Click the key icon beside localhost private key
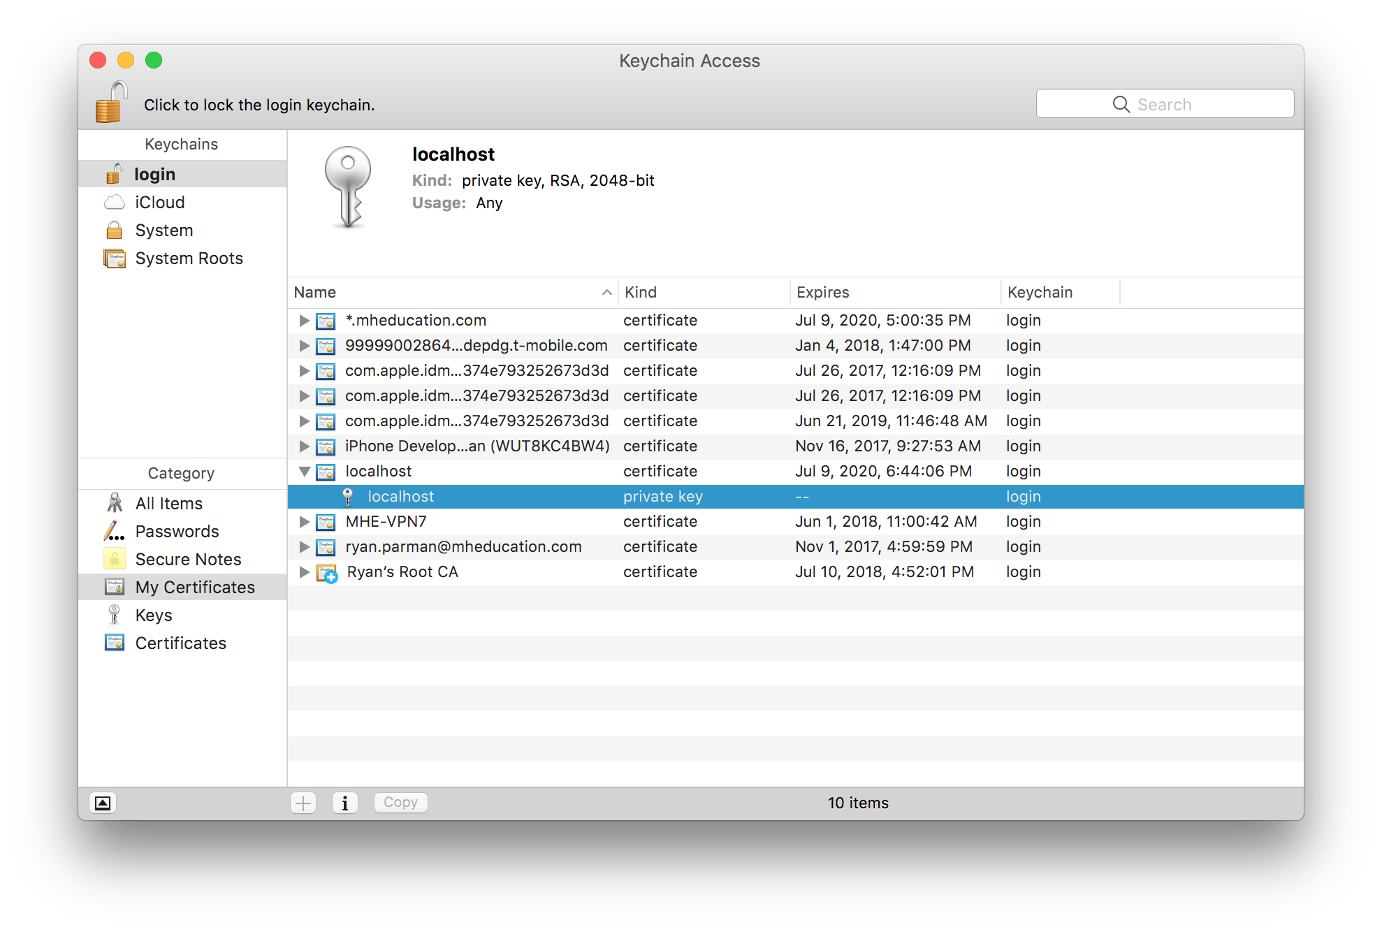This screenshot has width=1382, height=932. pyautogui.click(x=347, y=496)
